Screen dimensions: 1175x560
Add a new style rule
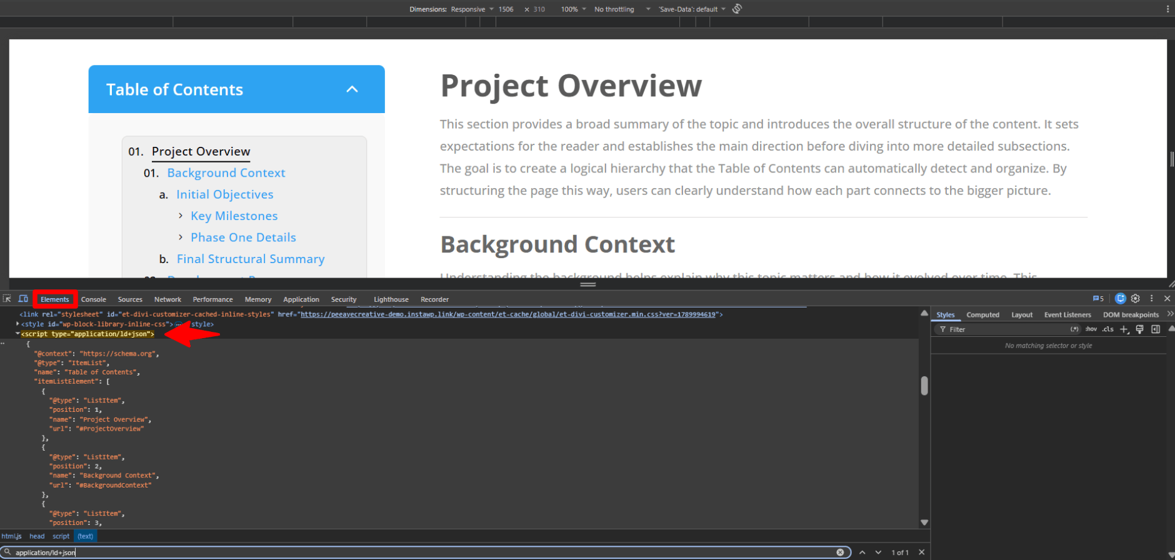pyautogui.click(x=1124, y=329)
